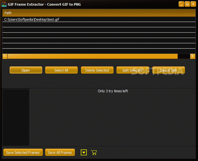Click the GIF Frame Extractor app icon
The width and height of the screenshot is (198, 161).
(x=4, y=4)
